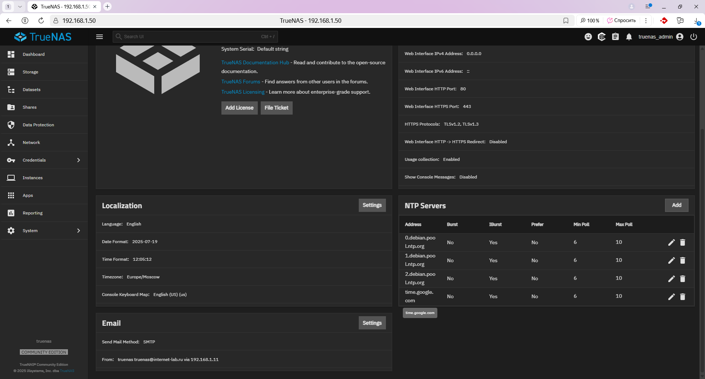Open the Credentials key icon
The height and width of the screenshot is (379, 705).
(11, 160)
